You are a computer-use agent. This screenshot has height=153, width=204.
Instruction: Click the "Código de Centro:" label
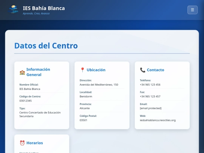[30, 97]
